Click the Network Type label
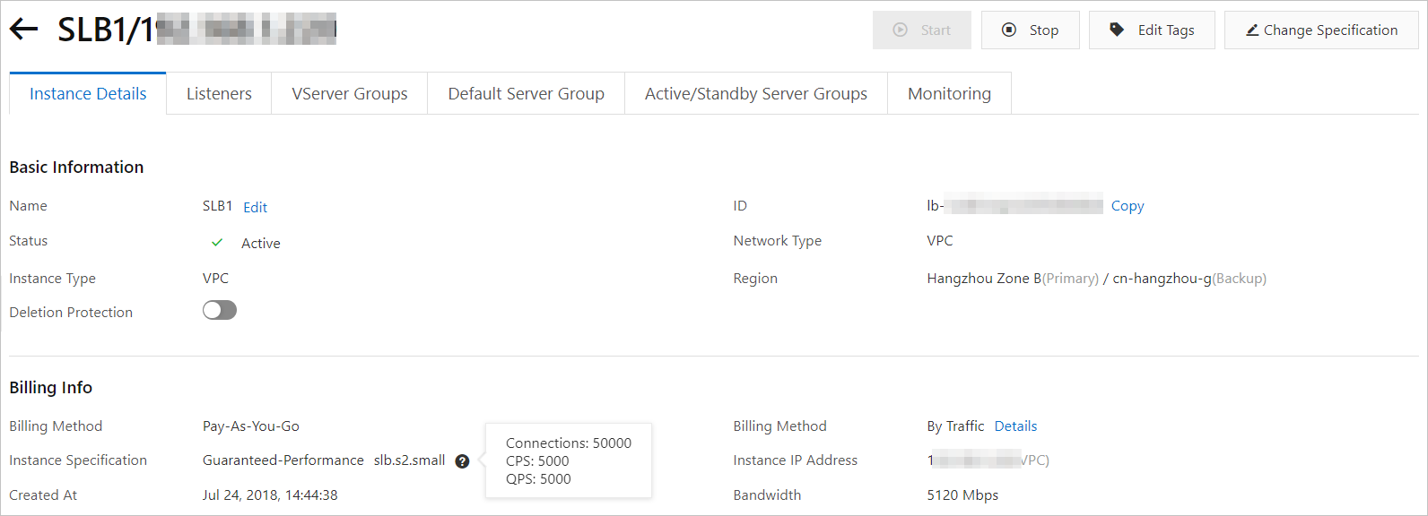Viewport: 1428px width, 516px height. click(778, 241)
